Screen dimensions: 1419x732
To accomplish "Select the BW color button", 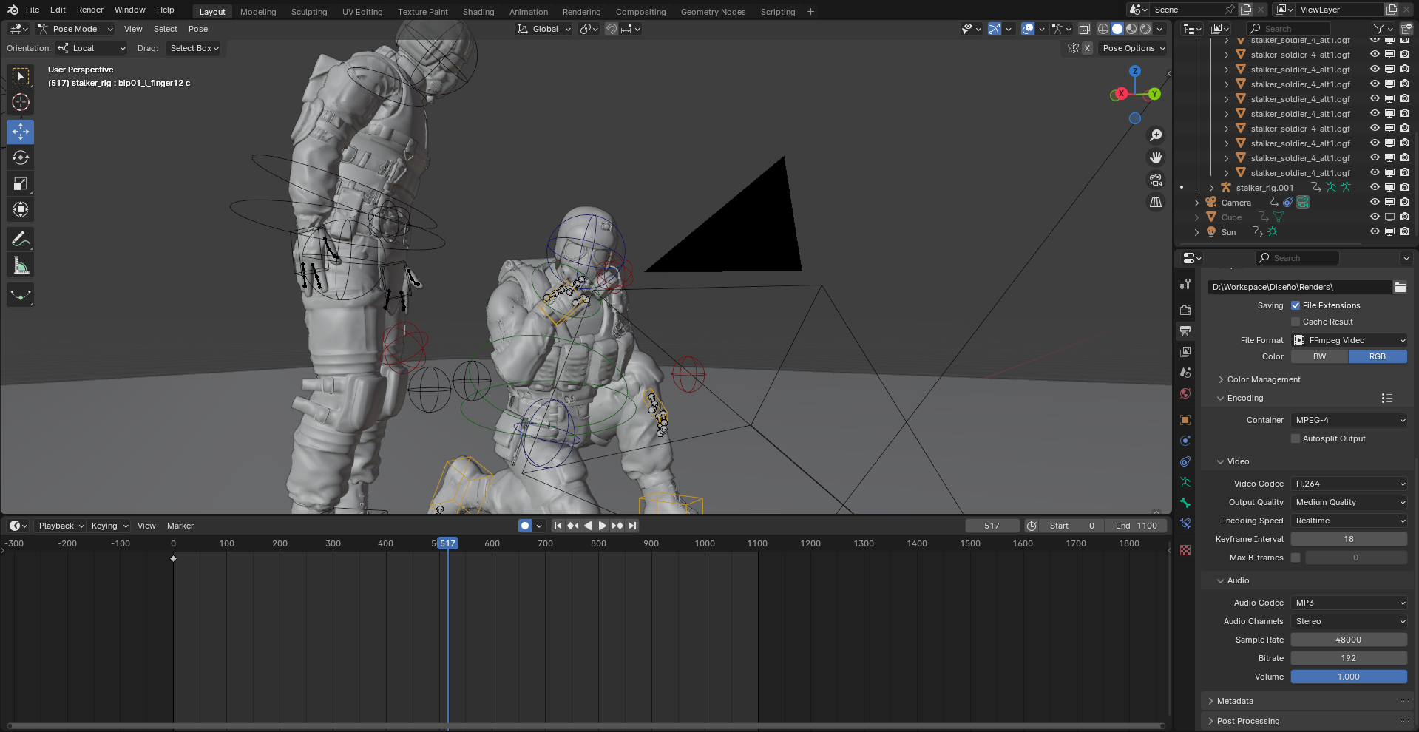I will point(1319,356).
